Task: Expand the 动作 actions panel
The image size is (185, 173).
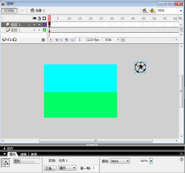Action: point(5,149)
